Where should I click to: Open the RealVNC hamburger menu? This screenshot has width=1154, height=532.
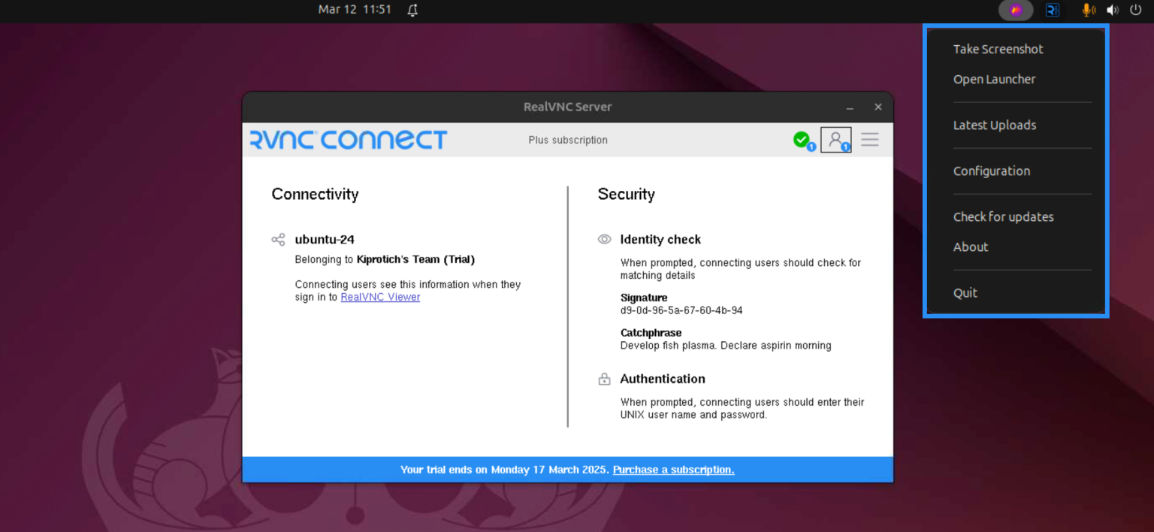(x=869, y=140)
